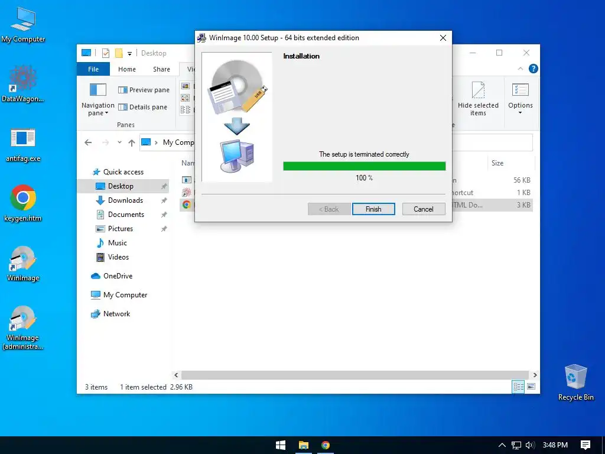Open the Recycle Bin

(575, 382)
